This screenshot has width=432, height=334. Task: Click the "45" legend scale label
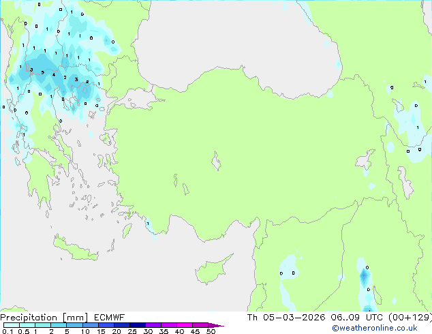coord(195,331)
